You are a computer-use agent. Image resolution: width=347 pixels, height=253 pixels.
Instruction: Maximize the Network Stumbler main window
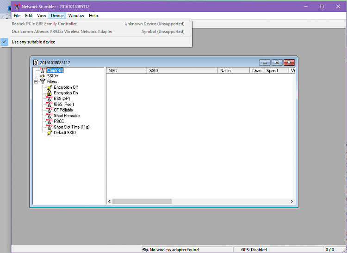tap(322, 6)
